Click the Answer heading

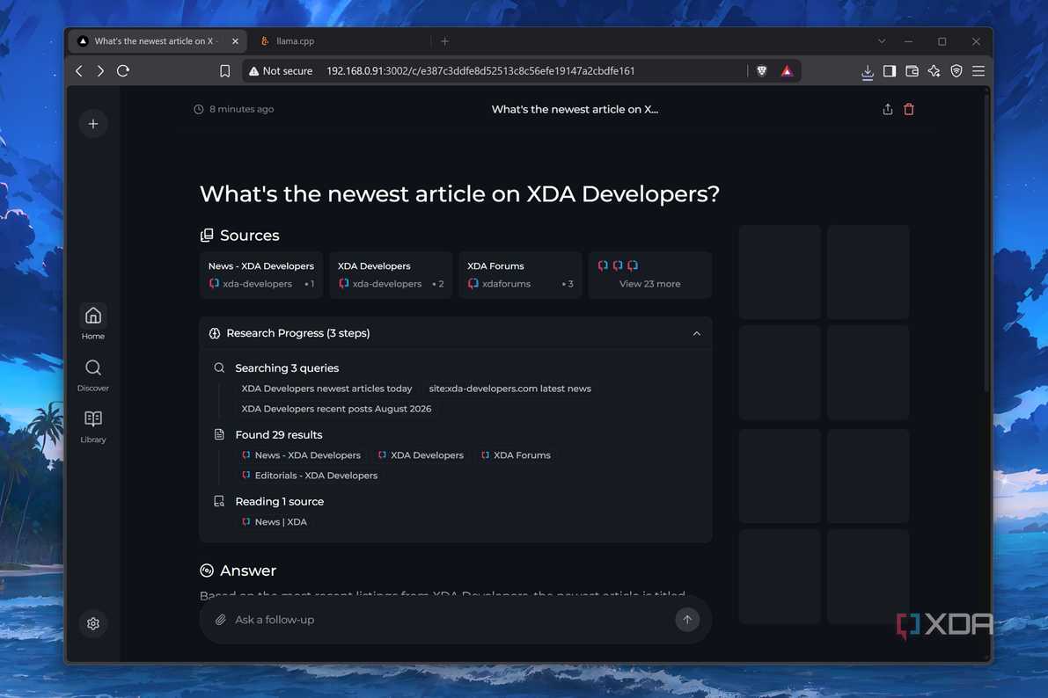(238, 571)
